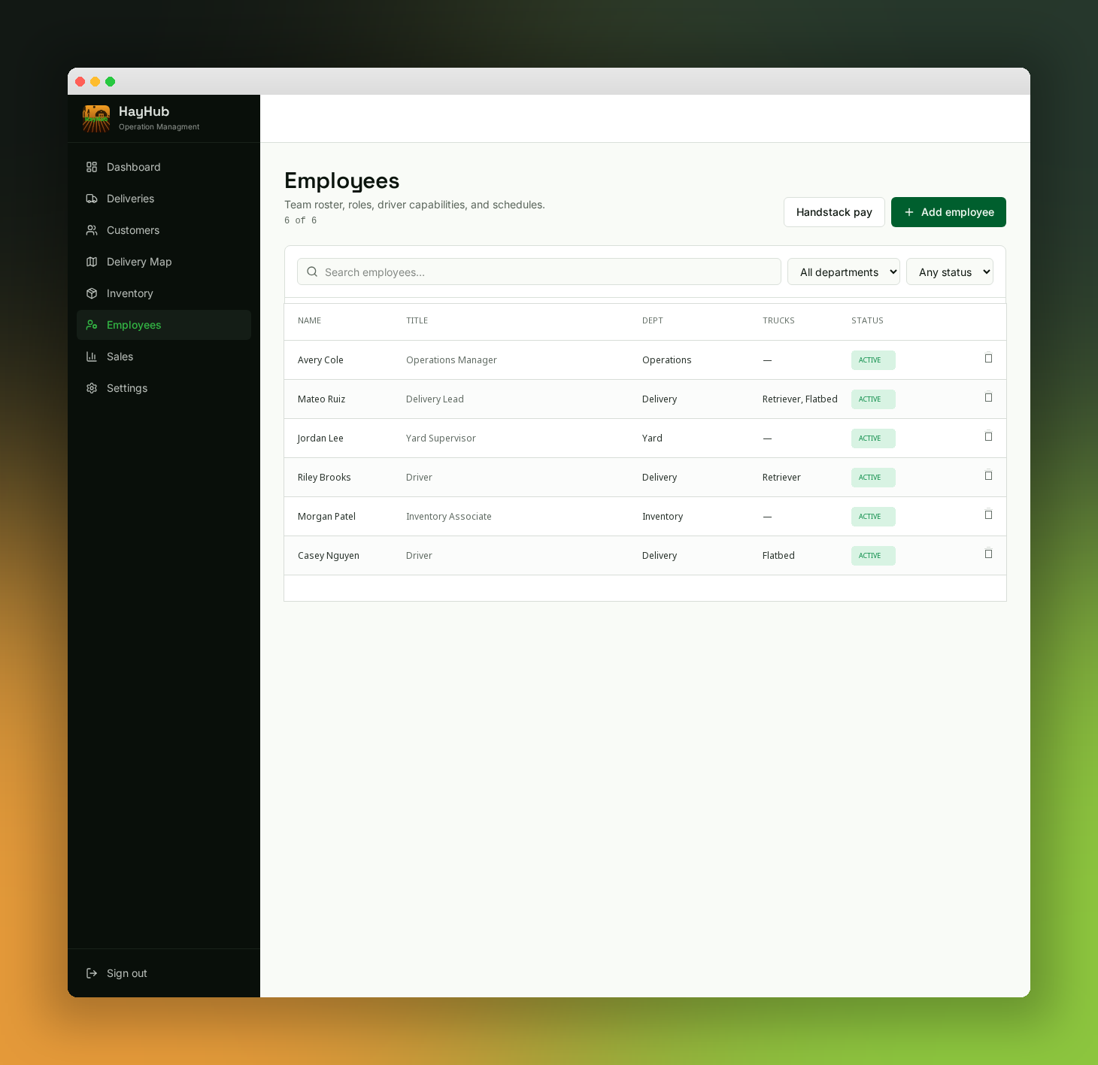
Task: Select the name Jordan Lee
Action: pos(320,438)
